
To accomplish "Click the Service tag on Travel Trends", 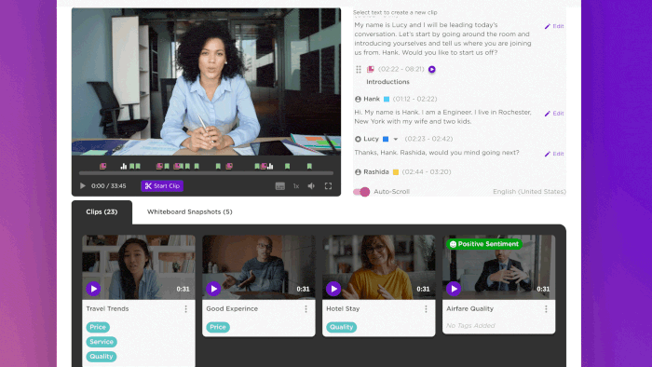I will 102,342.
